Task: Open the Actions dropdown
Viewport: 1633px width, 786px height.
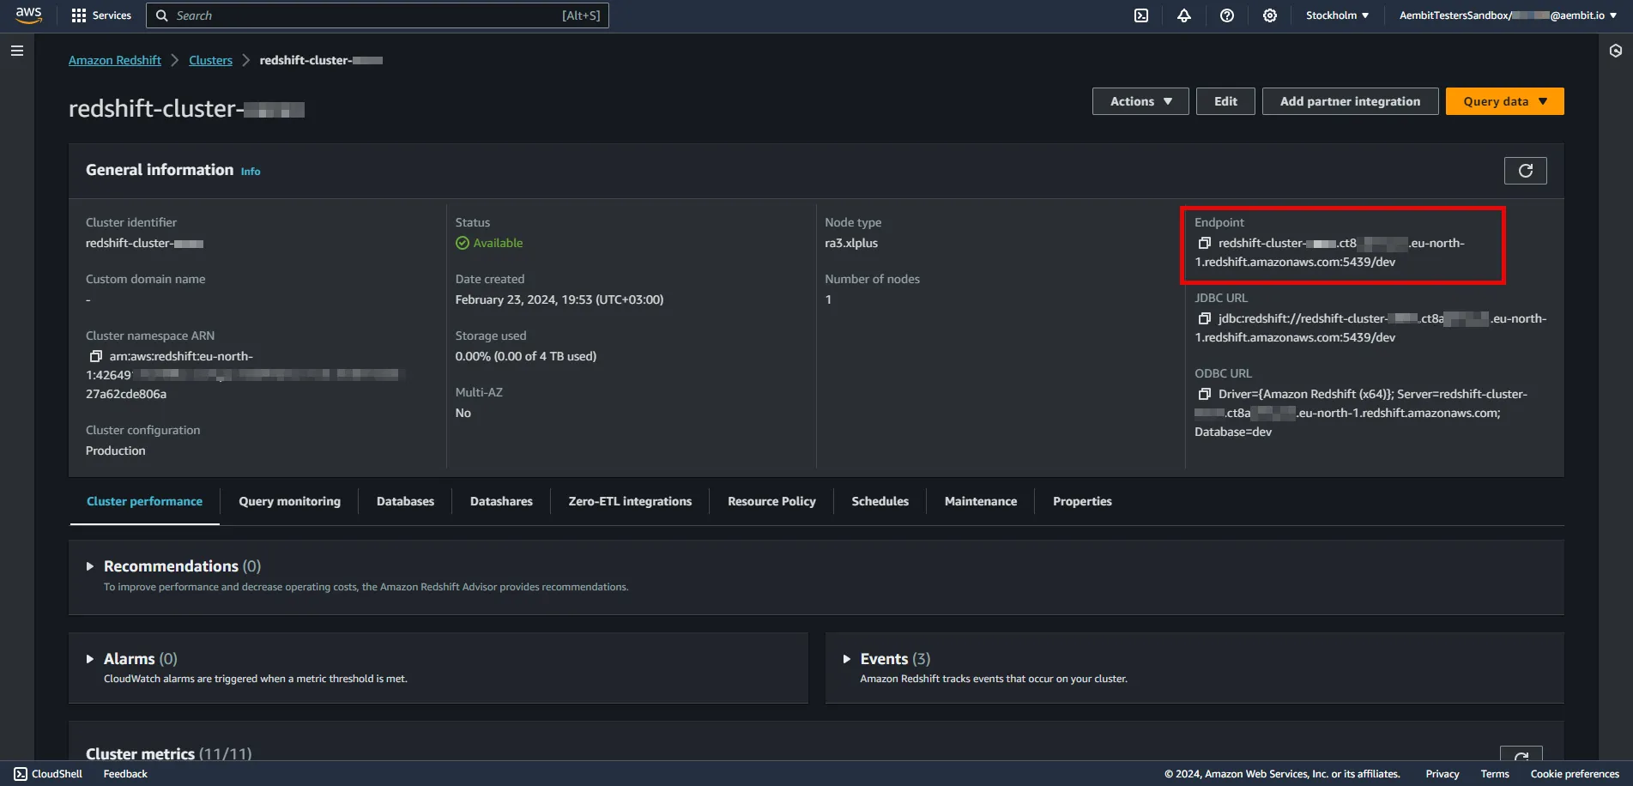Action: pos(1140,100)
